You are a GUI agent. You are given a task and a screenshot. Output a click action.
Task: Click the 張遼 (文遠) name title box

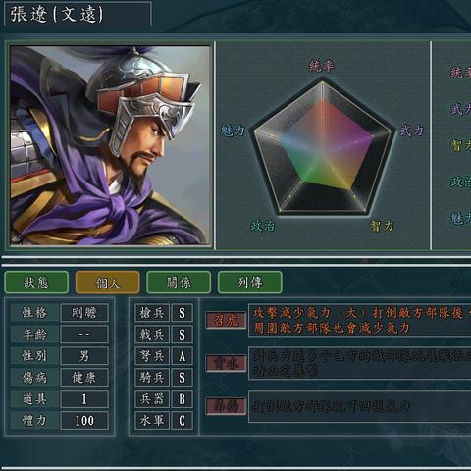coord(78,14)
